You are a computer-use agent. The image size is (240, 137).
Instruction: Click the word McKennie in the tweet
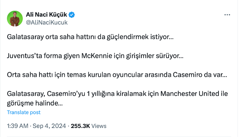point(97,56)
